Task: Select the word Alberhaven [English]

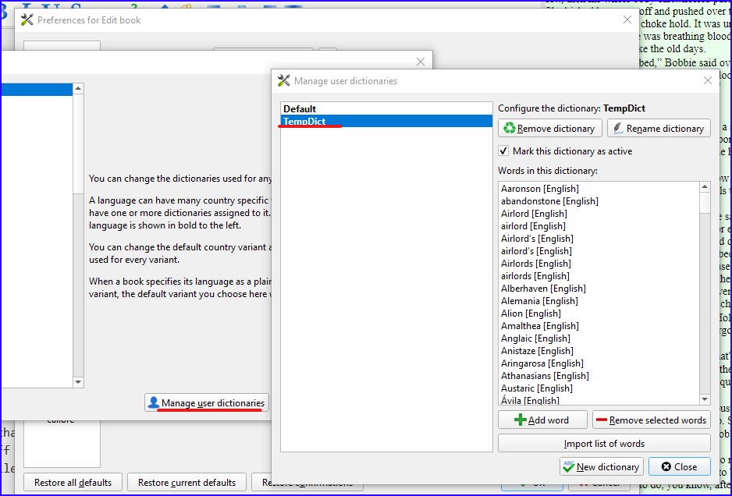Action: click(543, 289)
